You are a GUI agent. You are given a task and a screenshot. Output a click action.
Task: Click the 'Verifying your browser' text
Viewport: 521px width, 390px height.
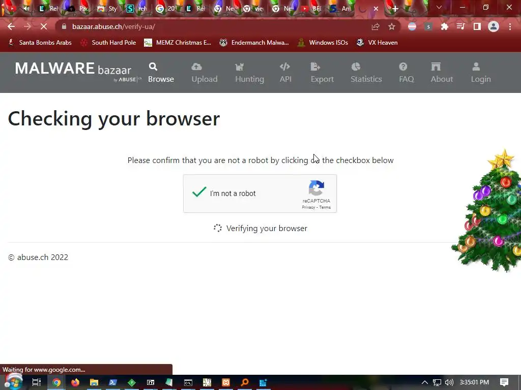coord(267,229)
